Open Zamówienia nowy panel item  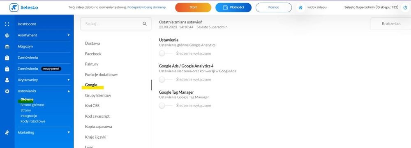[39, 69]
